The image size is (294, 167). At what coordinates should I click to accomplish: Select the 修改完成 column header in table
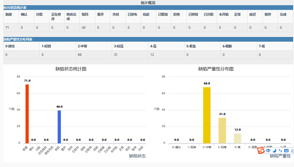pos(72,17)
